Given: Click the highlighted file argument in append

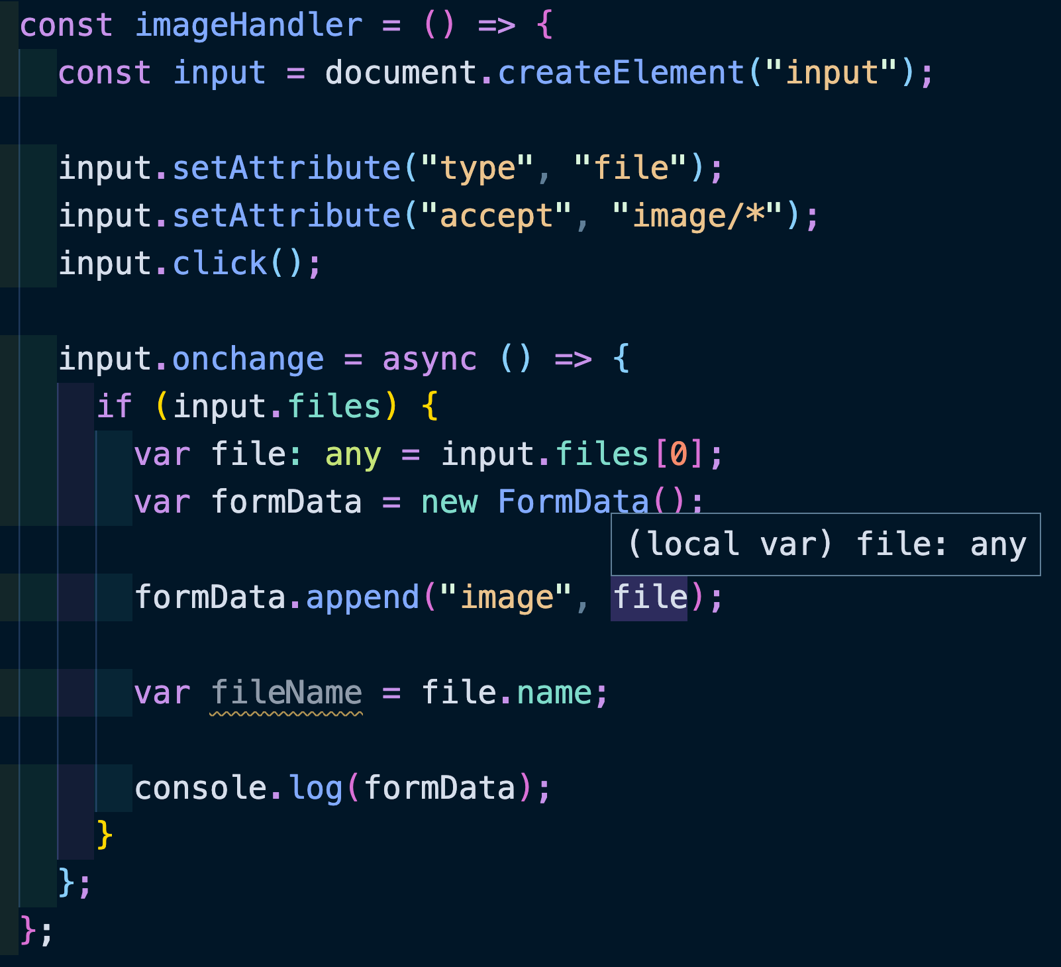Looking at the screenshot, I should (649, 597).
